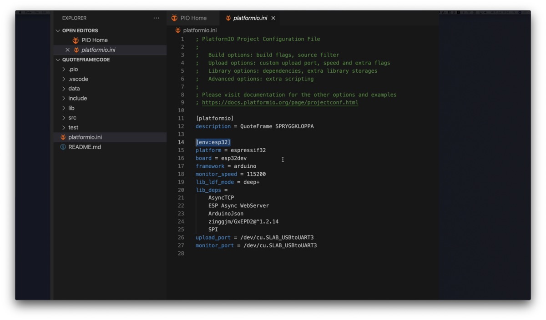Close platformio.ini in Open Editors list

click(67, 50)
